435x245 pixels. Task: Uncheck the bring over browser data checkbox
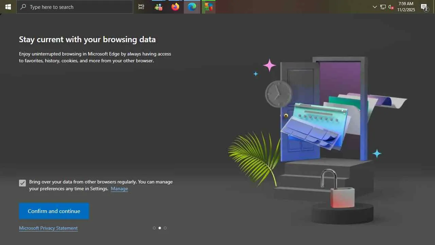[22, 183]
